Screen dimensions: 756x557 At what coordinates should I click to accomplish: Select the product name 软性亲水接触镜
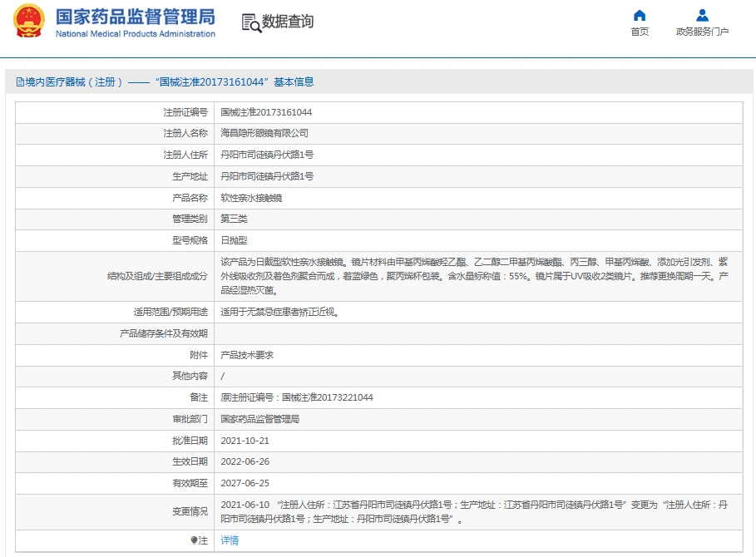point(251,198)
